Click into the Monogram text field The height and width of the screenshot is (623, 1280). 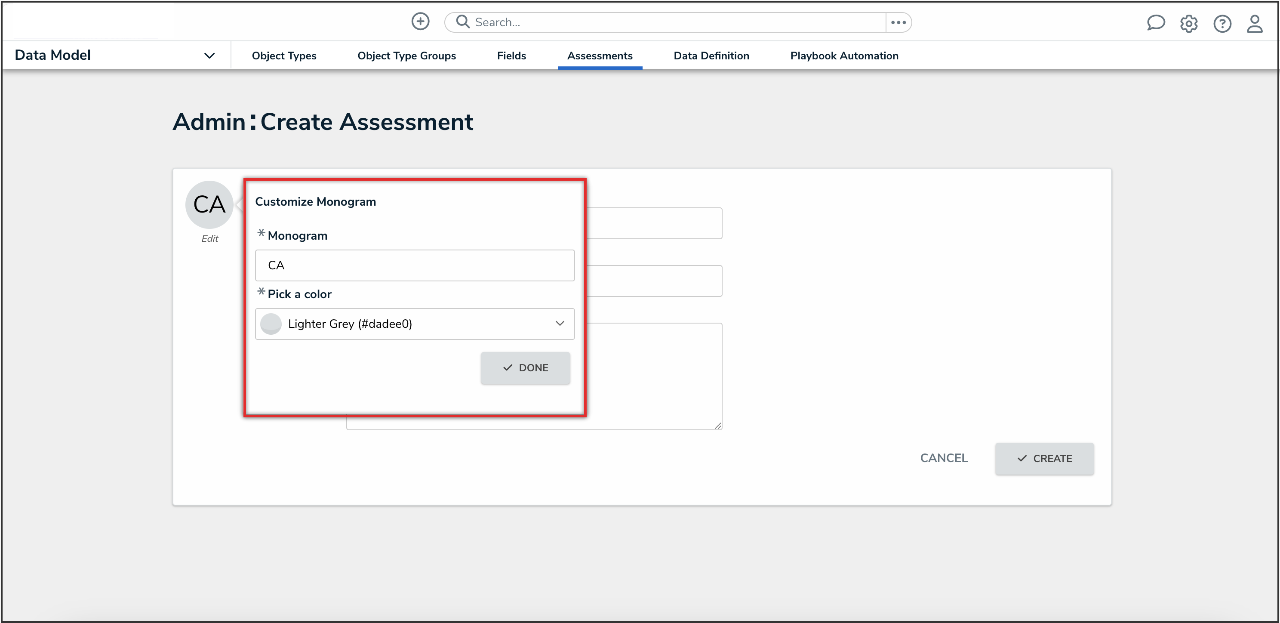pos(415,265)
